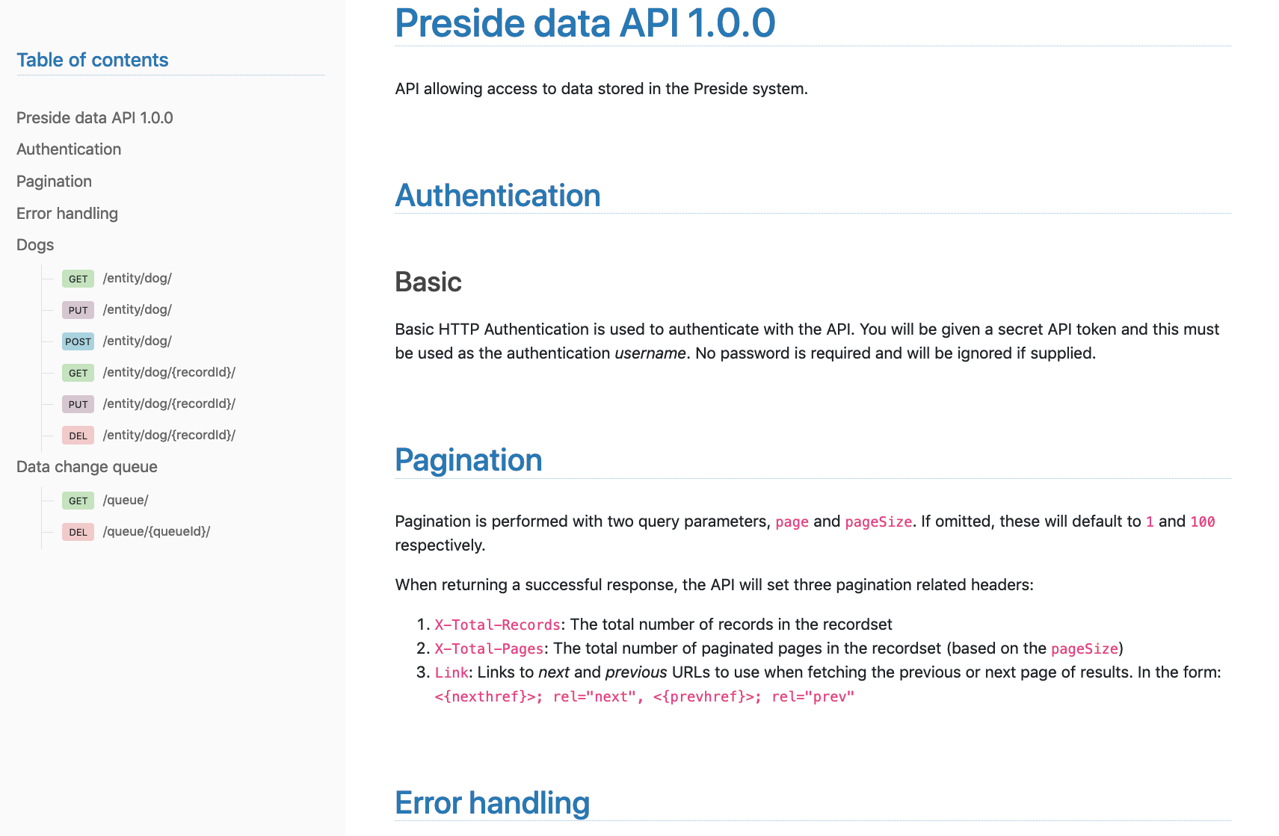The width and height of the screenshot is (1279, 836).
Task: Click the PUT badge for /entity/dog/
Action: [78, 310]
